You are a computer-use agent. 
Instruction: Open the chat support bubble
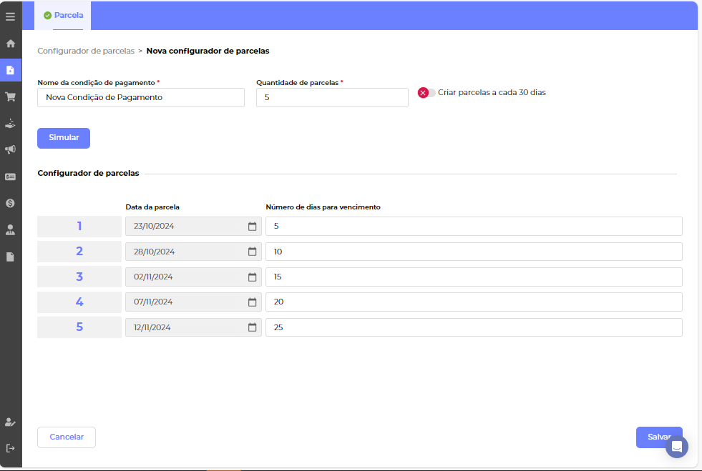point(676,447)
